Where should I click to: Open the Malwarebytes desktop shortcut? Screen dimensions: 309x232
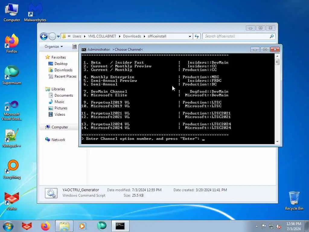35,13
